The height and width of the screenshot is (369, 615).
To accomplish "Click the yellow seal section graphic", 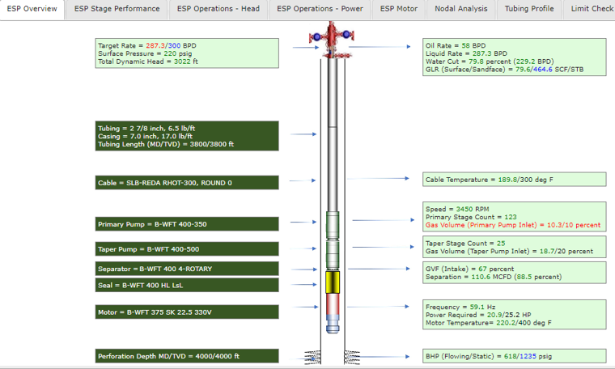I will click(x=333, y=282).
